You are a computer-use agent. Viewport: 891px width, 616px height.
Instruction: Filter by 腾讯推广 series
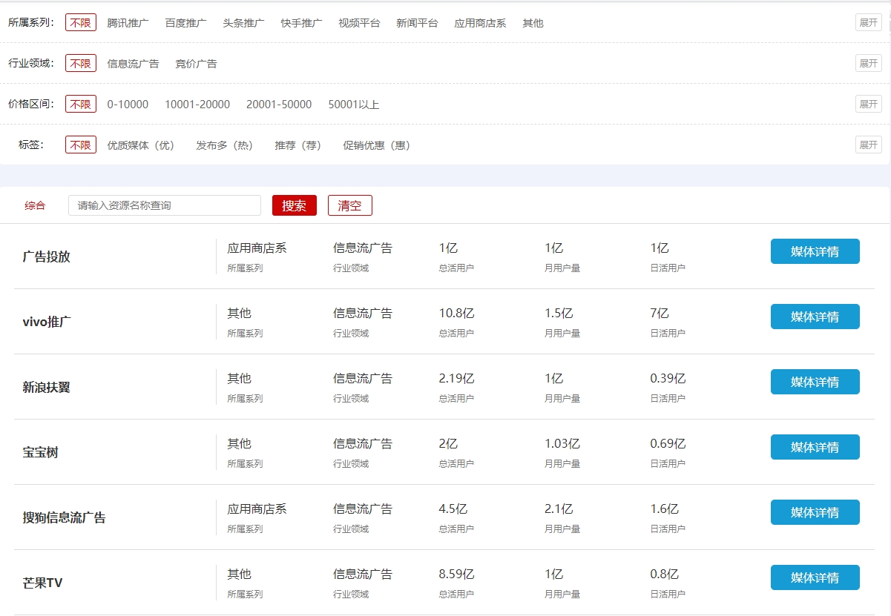pos(128,23)
